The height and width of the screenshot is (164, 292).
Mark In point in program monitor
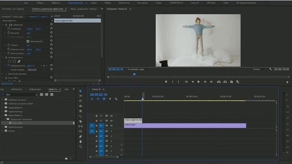pos(172,82)
